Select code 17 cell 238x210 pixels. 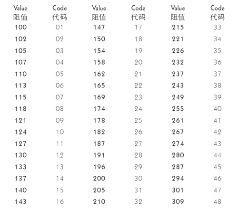coord(139,27)
